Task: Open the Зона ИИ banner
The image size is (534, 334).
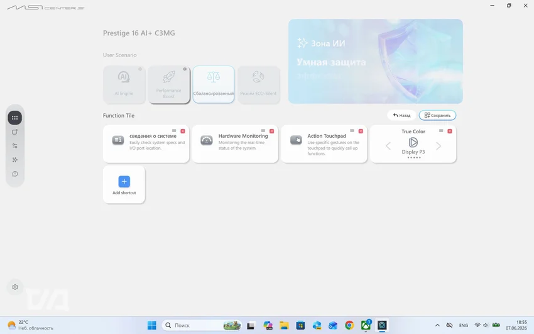Action: (x=375, y=62)
